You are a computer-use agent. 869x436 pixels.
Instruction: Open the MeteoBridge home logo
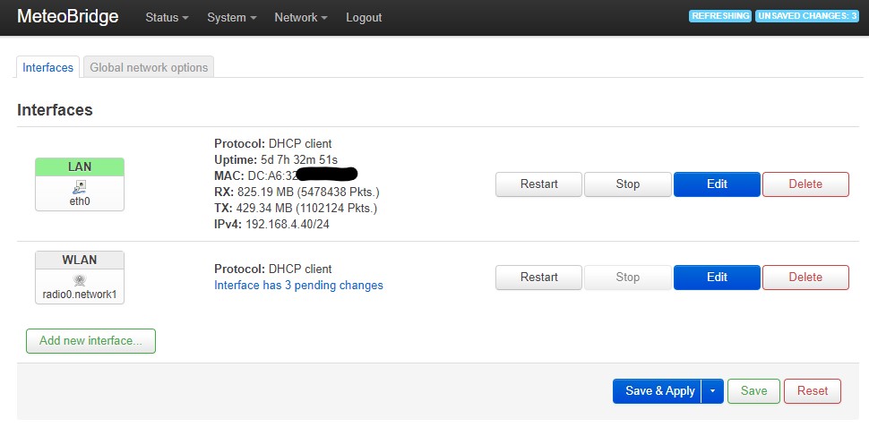pos(67,16)
